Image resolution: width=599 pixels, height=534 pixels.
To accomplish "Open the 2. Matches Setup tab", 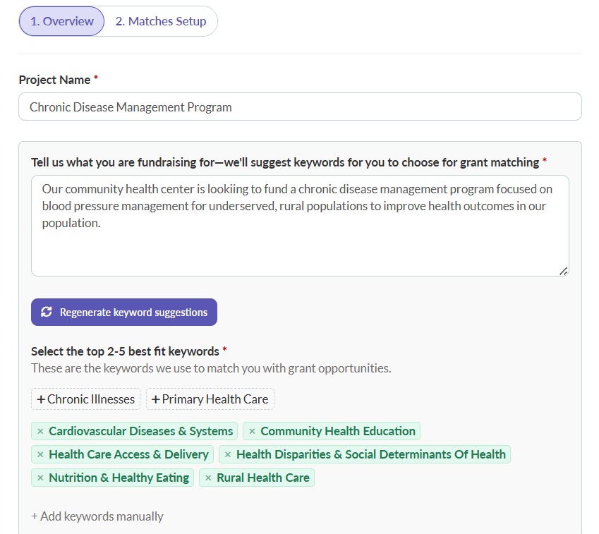I will [160, 21].
